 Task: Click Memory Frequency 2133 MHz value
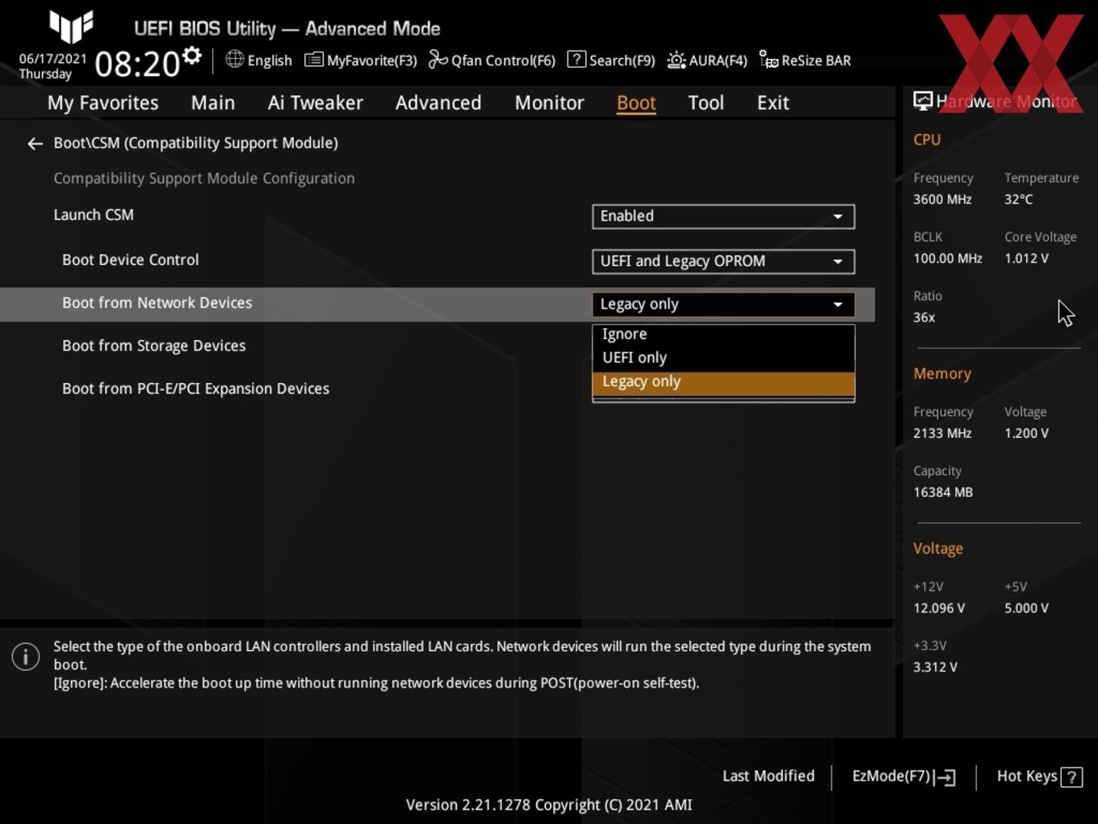coord(942,433)
